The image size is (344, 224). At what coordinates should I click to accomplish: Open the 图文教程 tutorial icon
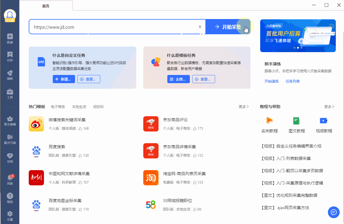pyautogui.click(x=297, y=121)
